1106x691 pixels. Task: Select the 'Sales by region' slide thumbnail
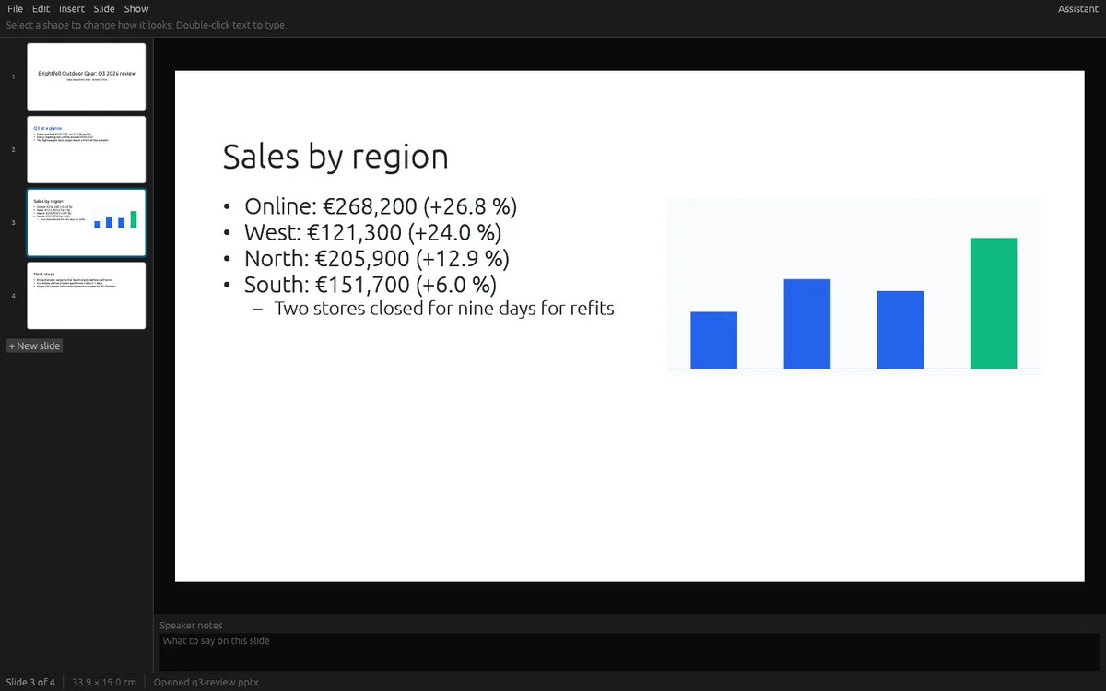tap(87, 223)
